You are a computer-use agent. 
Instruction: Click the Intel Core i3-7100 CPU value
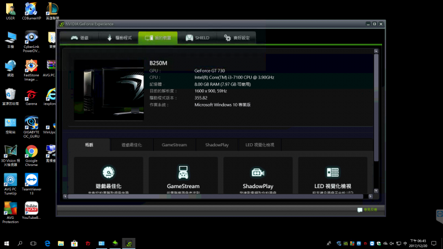pyautogui.click(x=234, y=77)
